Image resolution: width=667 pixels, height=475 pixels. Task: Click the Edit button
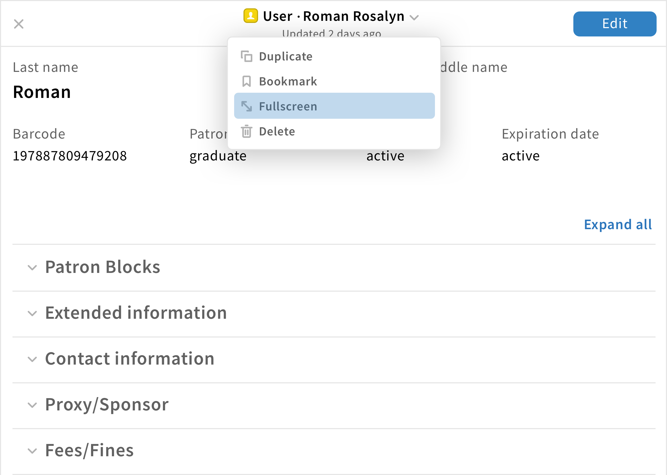pyautogui.click(x=614, y=24)
